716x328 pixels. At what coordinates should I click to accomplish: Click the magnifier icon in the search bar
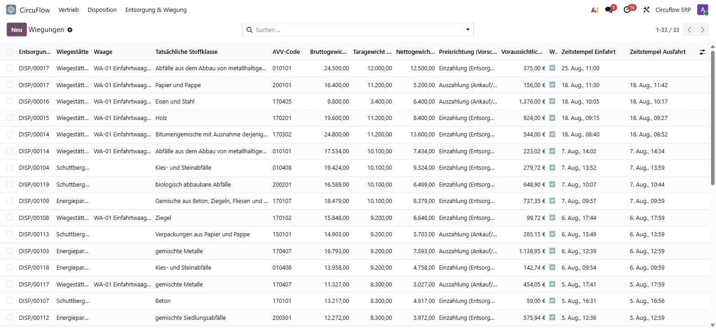[249, 30]
